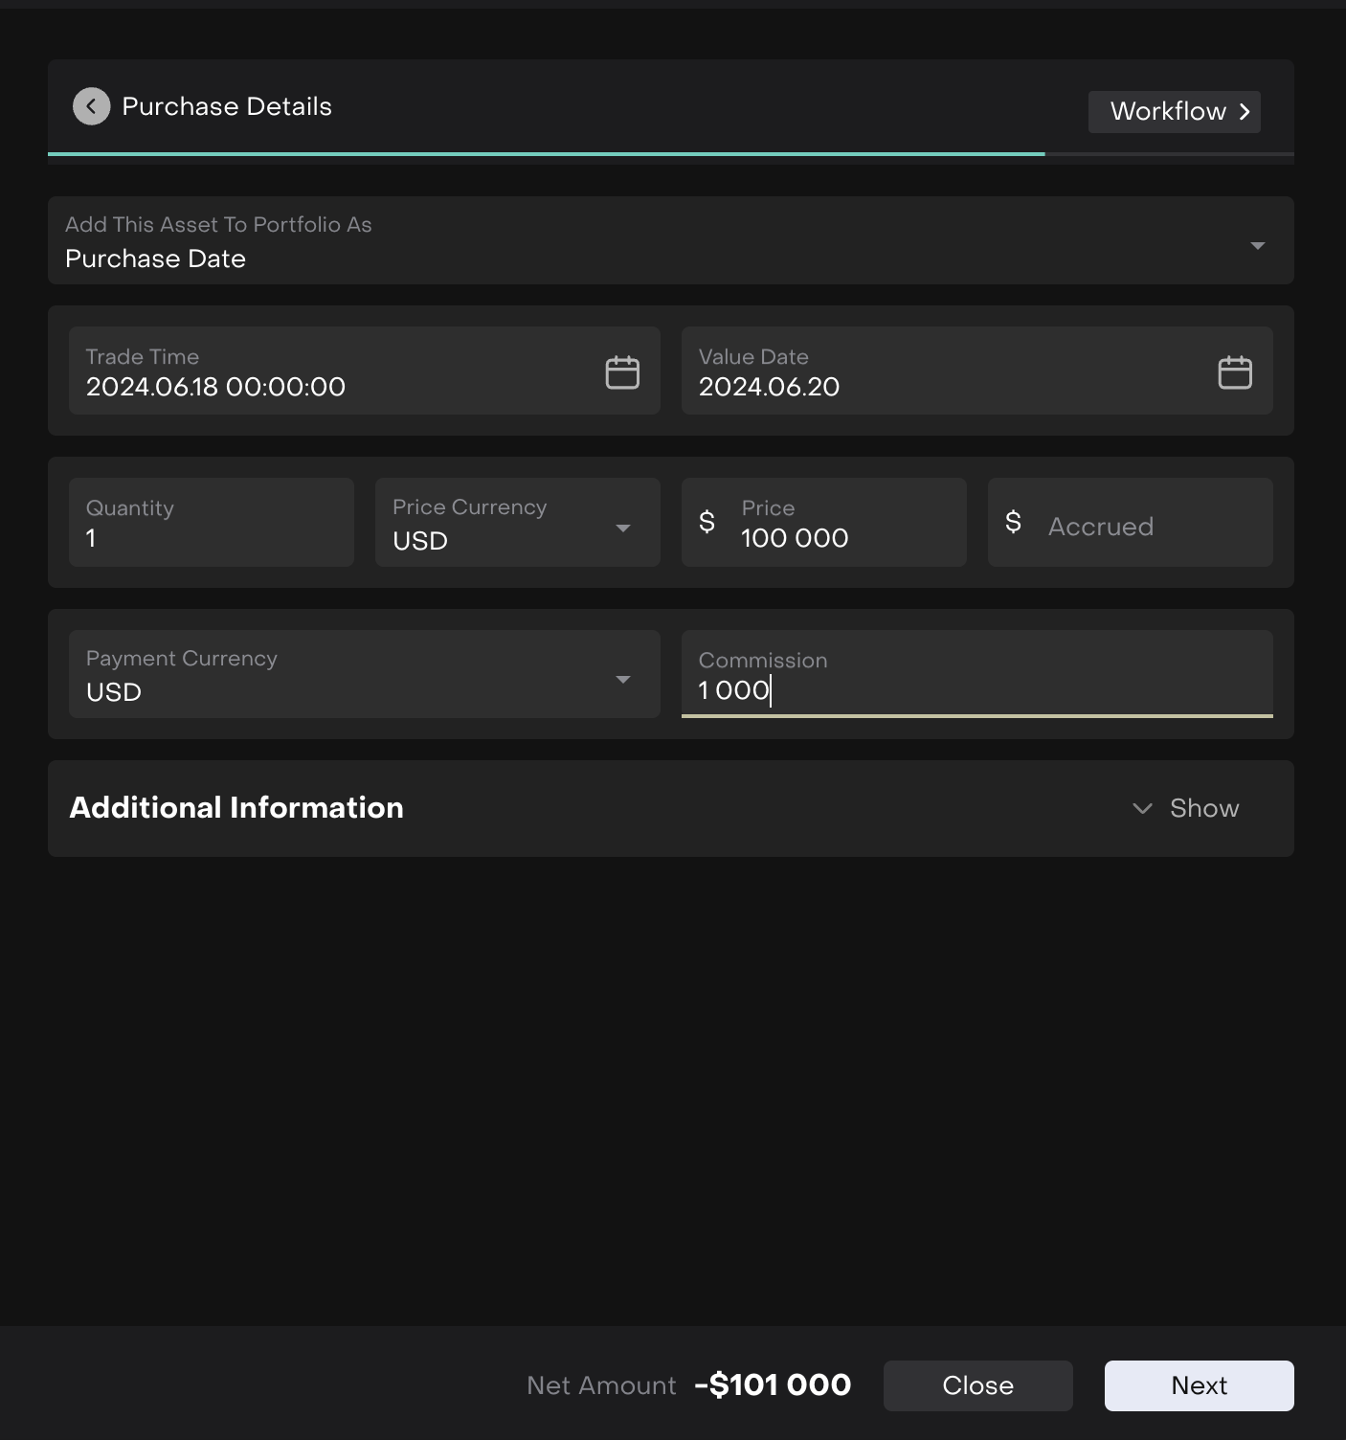Click the chevron next to Show
Viewport: 1346px width, 1440px height.
point(1141,808)
